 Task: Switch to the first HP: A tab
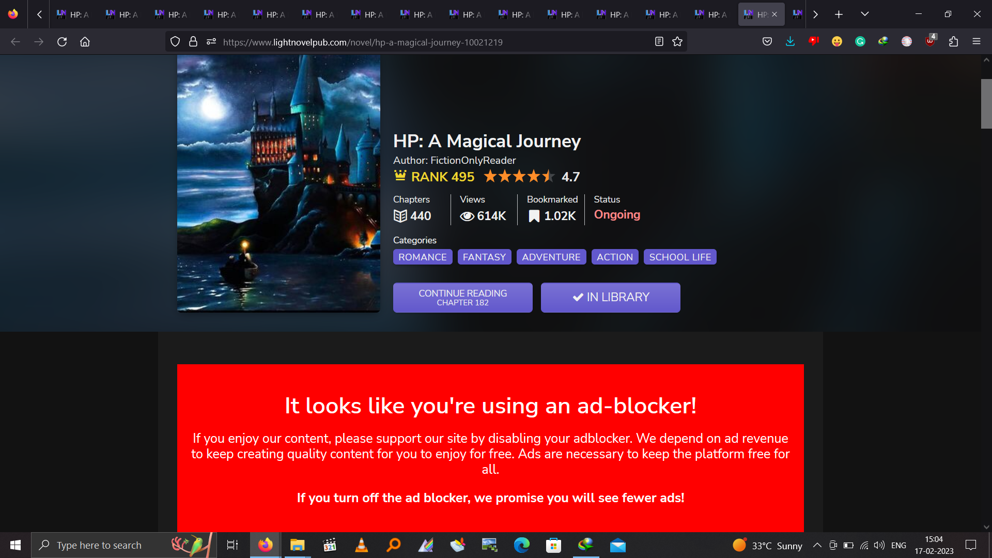[73, 14]
